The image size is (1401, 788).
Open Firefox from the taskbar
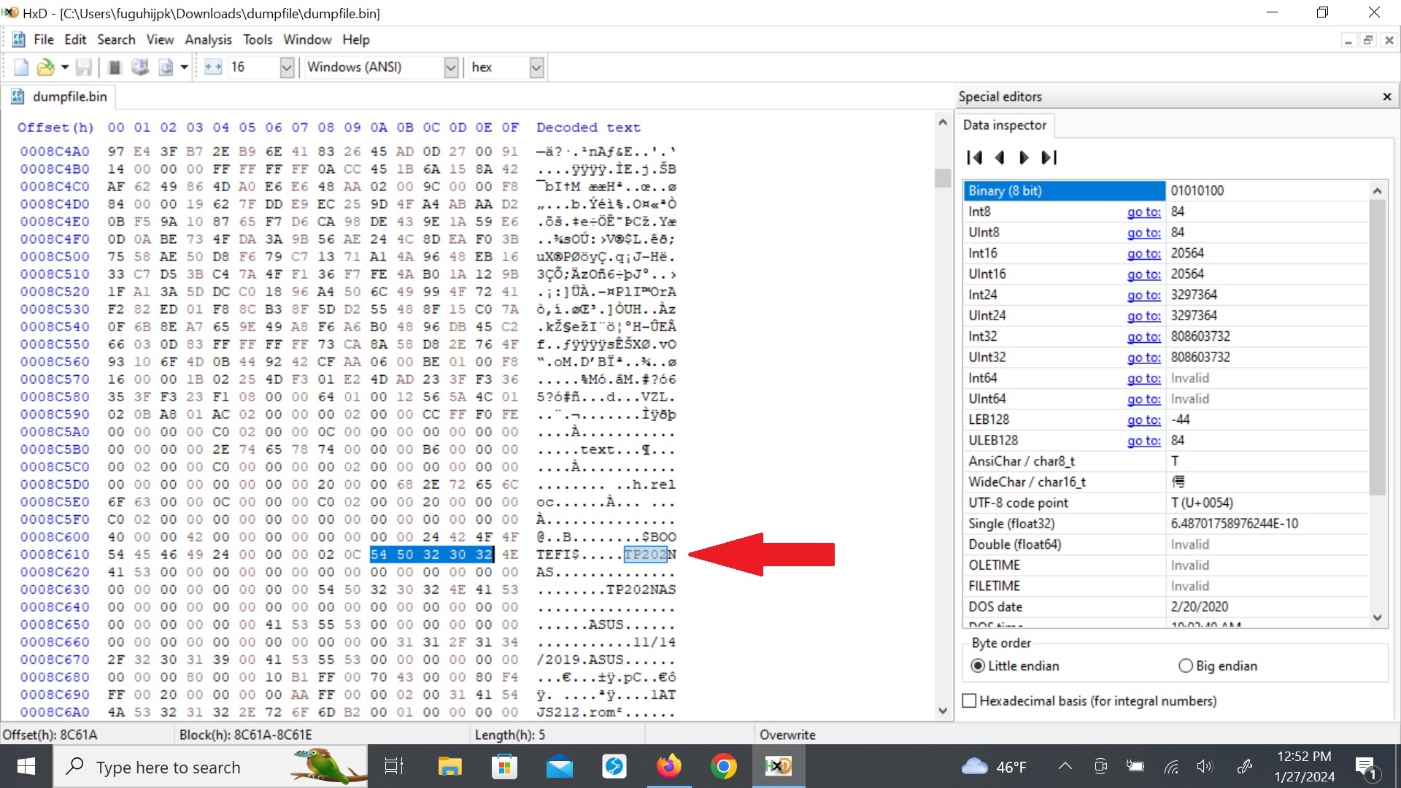(x=668, y=767)
